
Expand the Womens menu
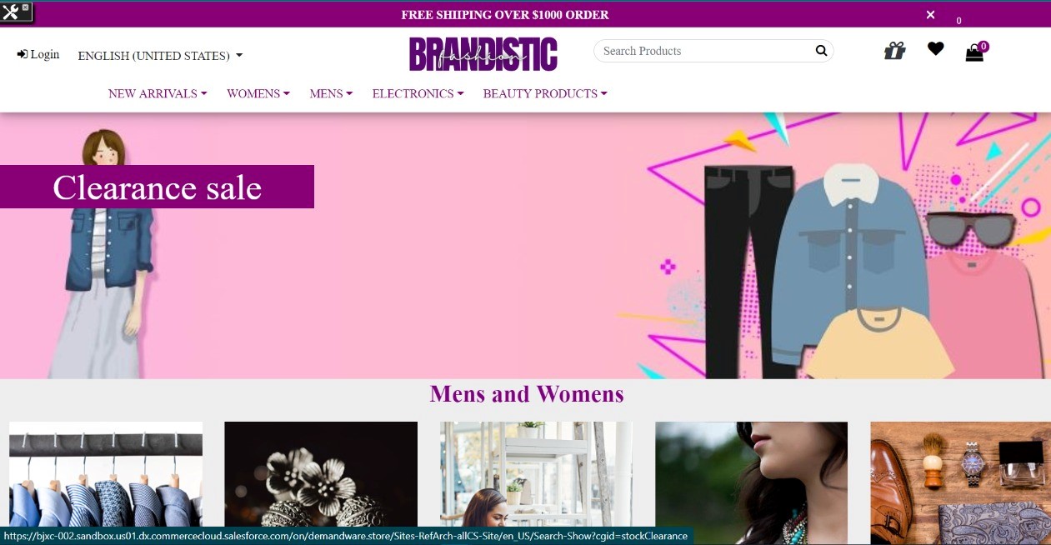tap(258, 93)
